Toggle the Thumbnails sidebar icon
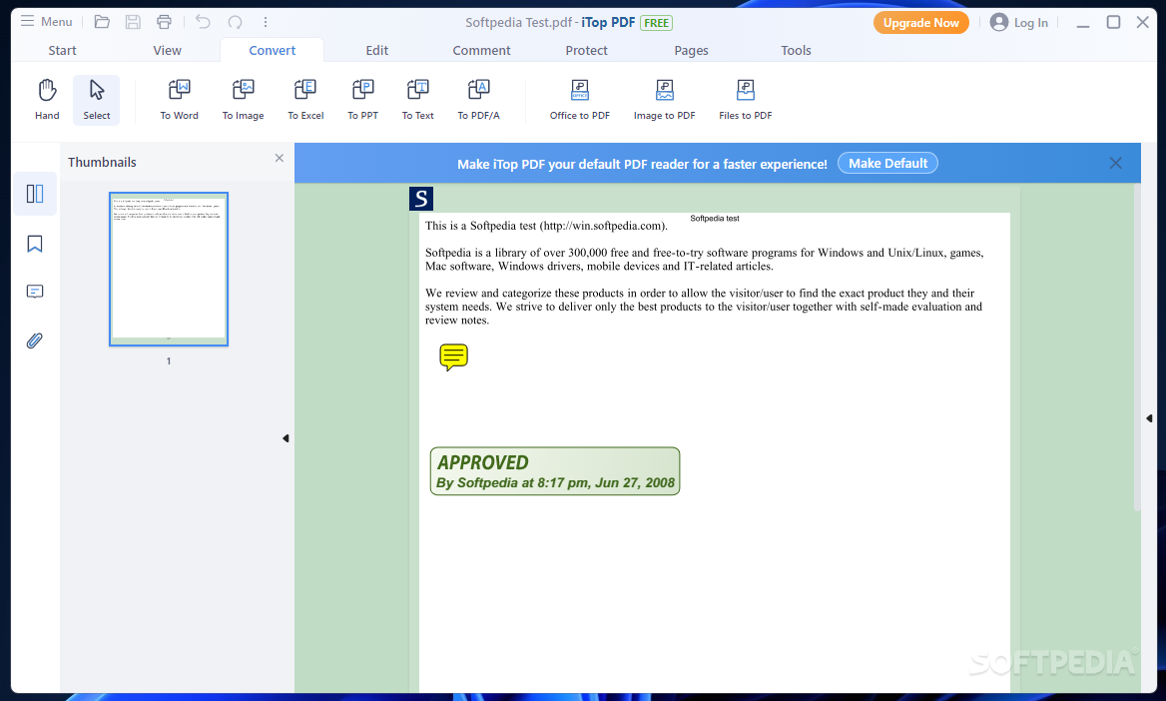 35,194
